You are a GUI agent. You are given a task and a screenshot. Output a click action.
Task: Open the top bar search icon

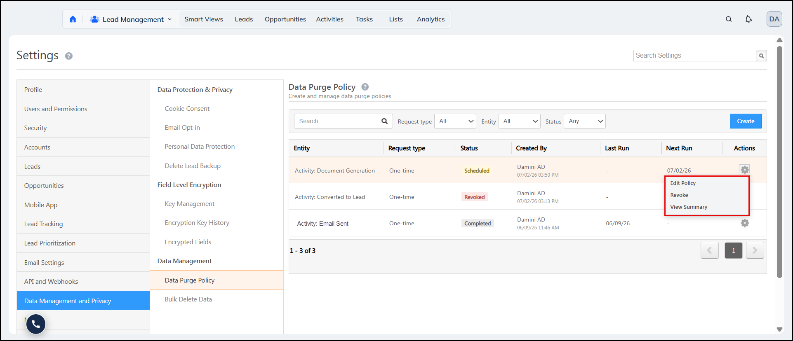(x=729, y=19)
